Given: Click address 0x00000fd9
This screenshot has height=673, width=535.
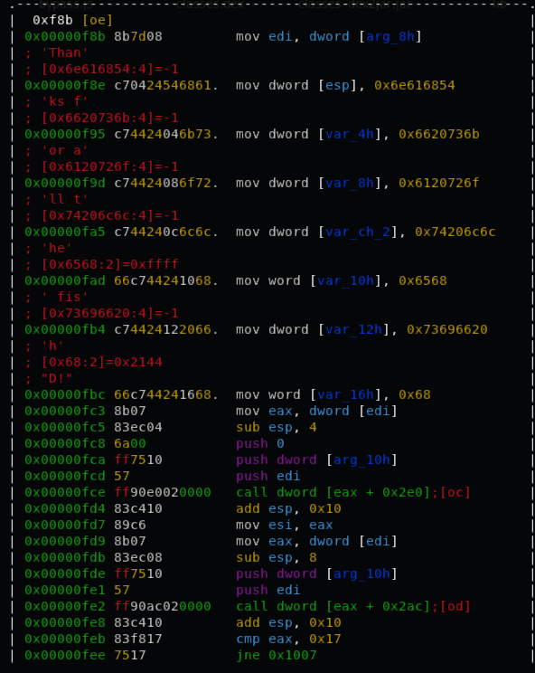Looking at the screenshot, I should [65, 542].
